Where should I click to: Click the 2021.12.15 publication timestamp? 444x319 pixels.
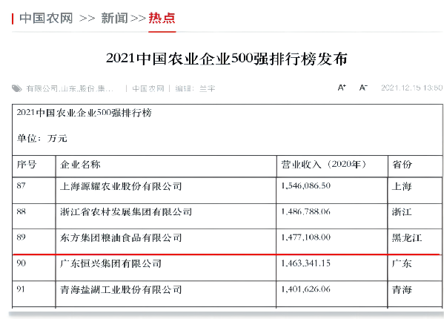(411, 88)
